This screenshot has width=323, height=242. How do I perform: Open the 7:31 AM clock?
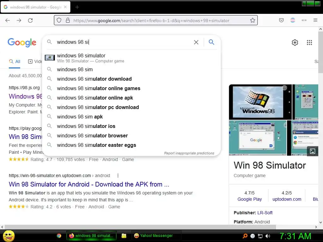[295, 236]
